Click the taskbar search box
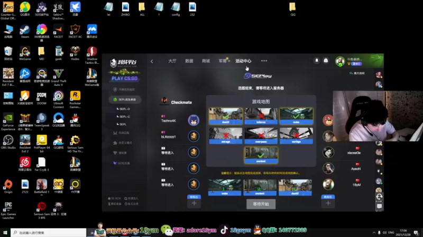 pos(49,233)
